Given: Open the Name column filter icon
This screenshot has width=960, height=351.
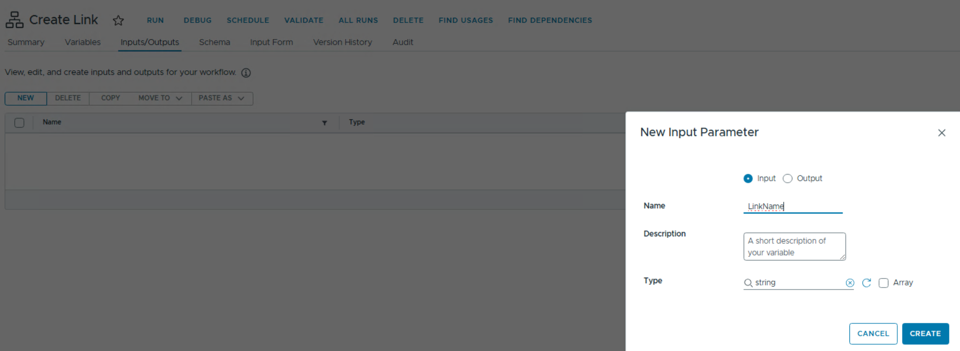Looking at the screenshot, I should [324, 123].
